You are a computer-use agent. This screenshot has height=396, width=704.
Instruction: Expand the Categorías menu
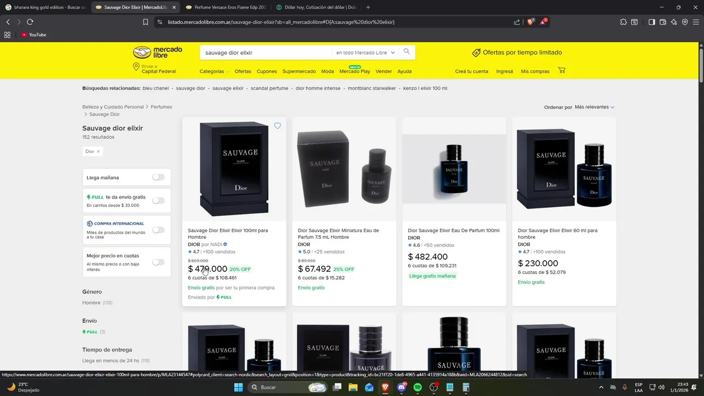click(x=214, y=71)
